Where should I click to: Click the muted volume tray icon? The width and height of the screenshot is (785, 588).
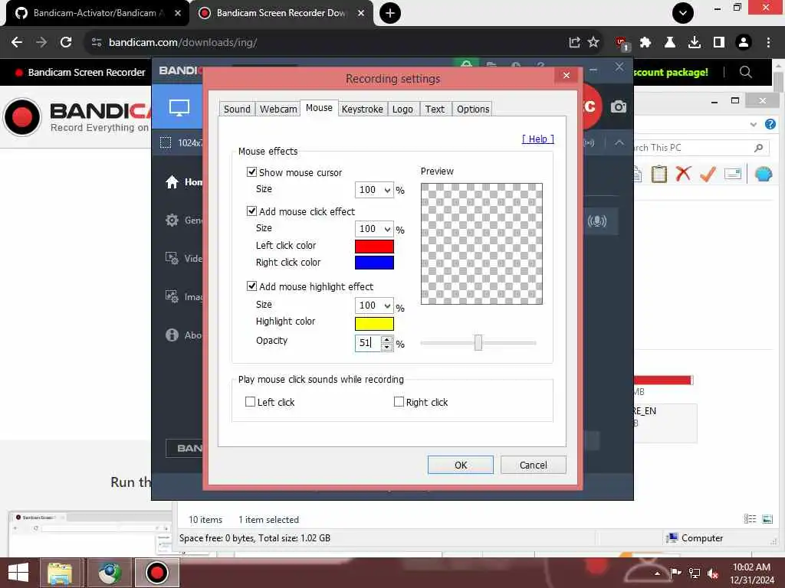click(x=713, y=573)
